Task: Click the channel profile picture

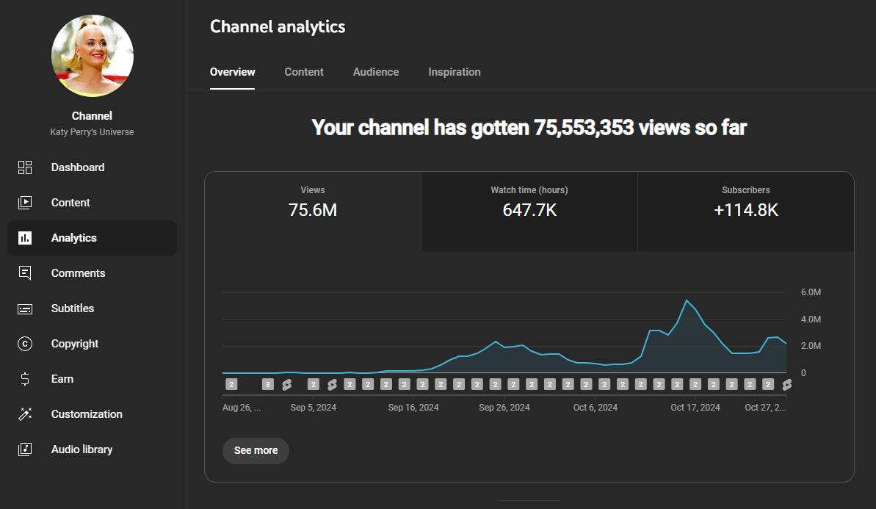Action: [x=93, y=56]
